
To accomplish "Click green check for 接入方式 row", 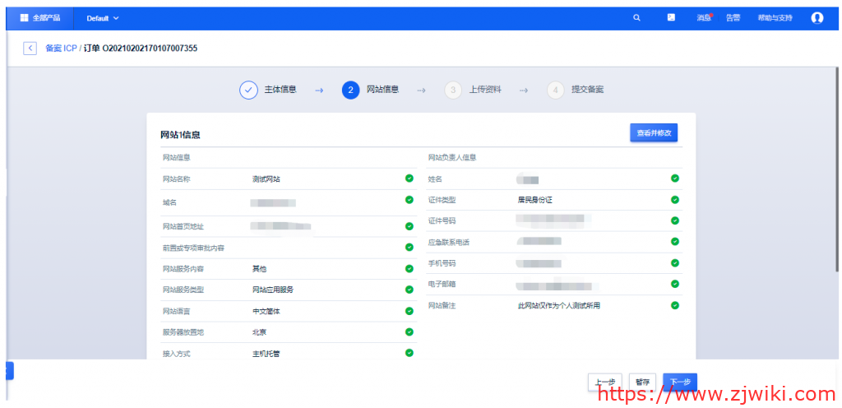I will coord(409,353).
